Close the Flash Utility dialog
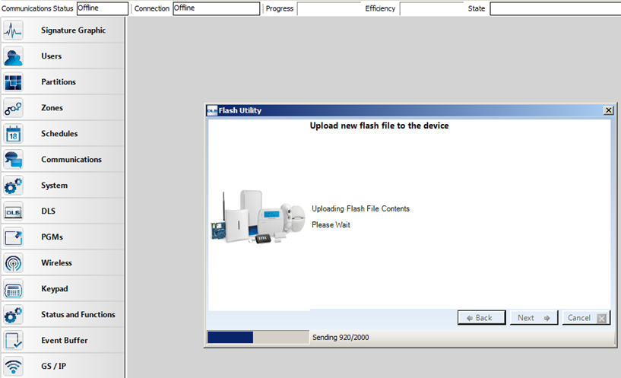The width and height of the screenshot is (621, 378). point(608,110)
